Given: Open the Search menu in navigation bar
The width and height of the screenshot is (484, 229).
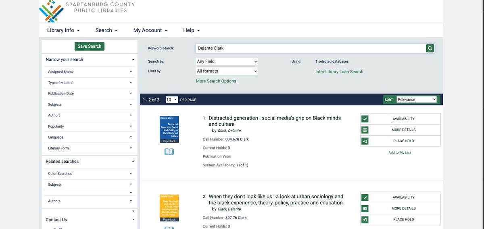Looking at the screenshot, I should 106,30.
